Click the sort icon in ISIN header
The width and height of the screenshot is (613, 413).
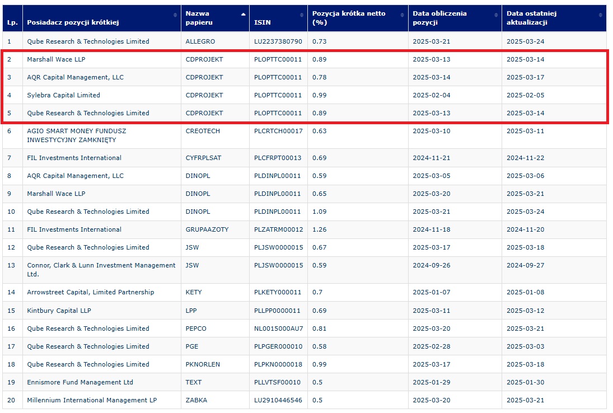[x=302, y=14]
